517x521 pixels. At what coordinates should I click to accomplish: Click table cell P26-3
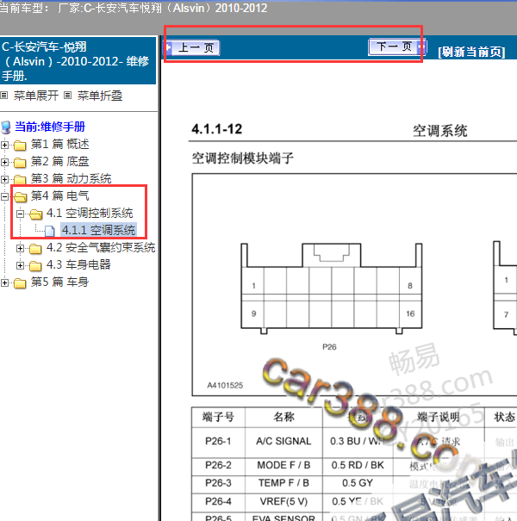point(218,483)
